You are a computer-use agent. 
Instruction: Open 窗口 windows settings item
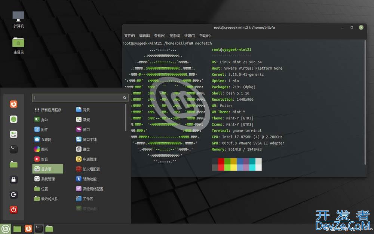83,130
